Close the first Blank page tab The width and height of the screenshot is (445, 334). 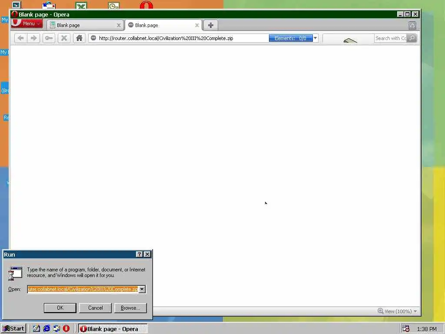[x=119, y=25]
